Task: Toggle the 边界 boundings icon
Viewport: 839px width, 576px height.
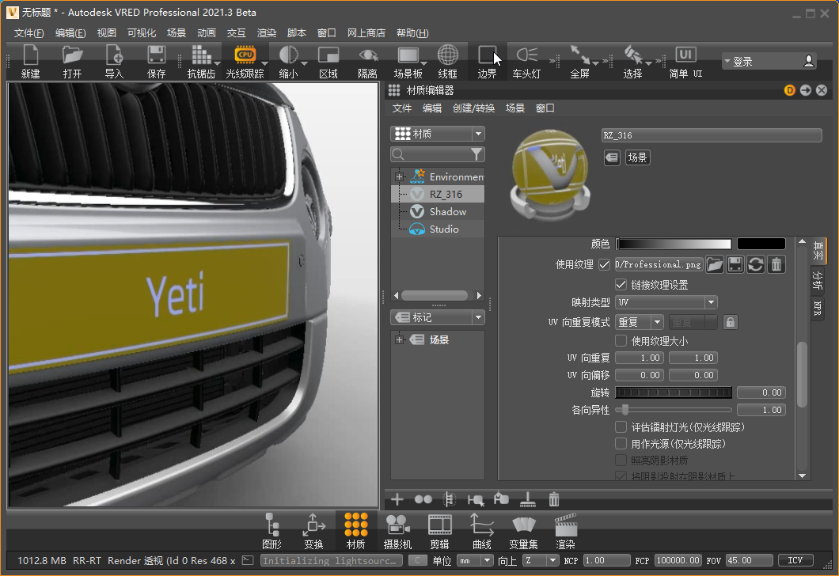Action: click(487, 62)
